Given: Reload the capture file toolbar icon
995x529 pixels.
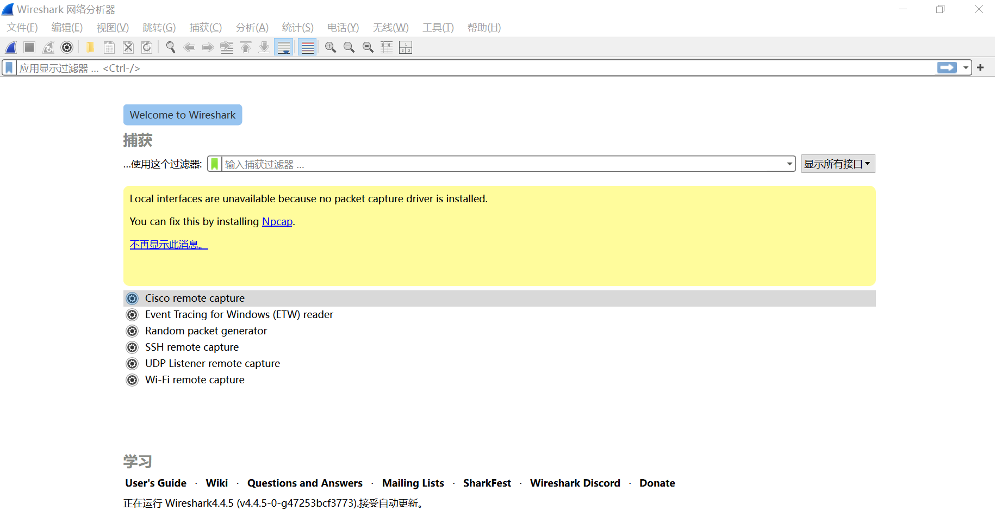Looking at the screenshot, I should [x=147, y=47].
